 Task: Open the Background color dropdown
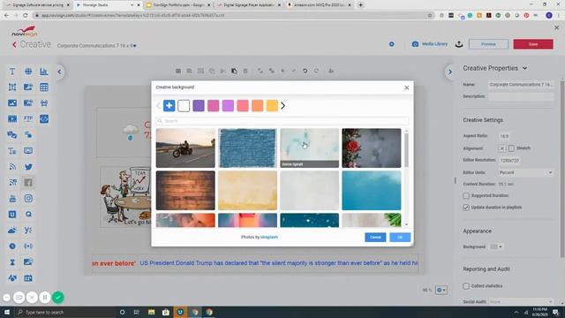pos(496,246)
